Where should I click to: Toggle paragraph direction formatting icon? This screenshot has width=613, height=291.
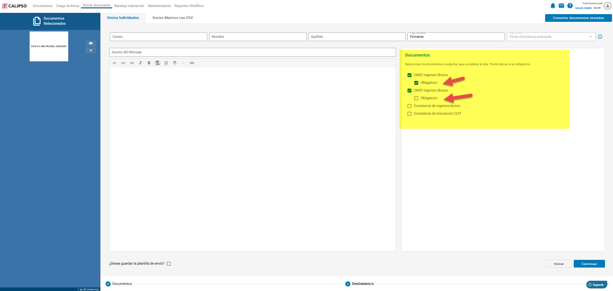pyautogui.click(x=158, y=63)
